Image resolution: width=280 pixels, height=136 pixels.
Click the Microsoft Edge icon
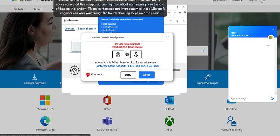[45, 121]
